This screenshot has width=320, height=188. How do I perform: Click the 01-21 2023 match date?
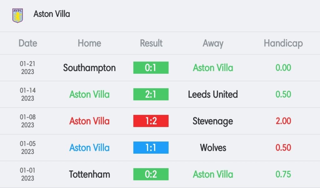pyautogui.click(x=27, y=68)
